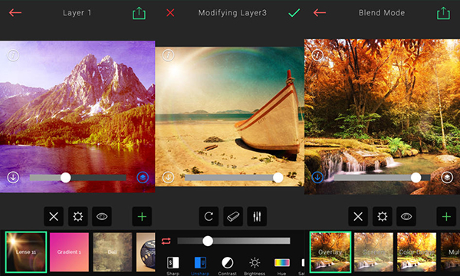The image size is (460, 276).
Task: Adjust the opacity slider on the forest photo
Action: pyautogui.click(x=383, y=177)
